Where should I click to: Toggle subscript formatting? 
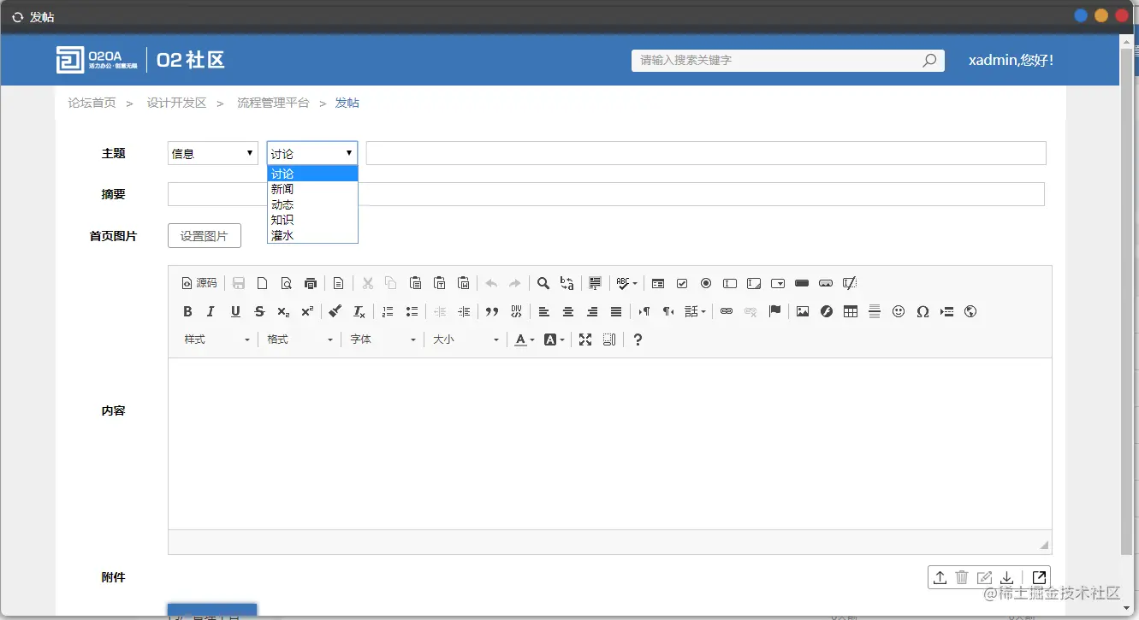[283, 311]
